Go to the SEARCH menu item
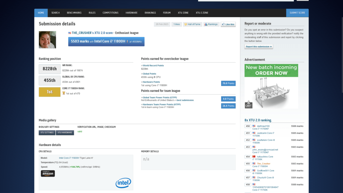The image size is (343, 193). coord(55,13)
